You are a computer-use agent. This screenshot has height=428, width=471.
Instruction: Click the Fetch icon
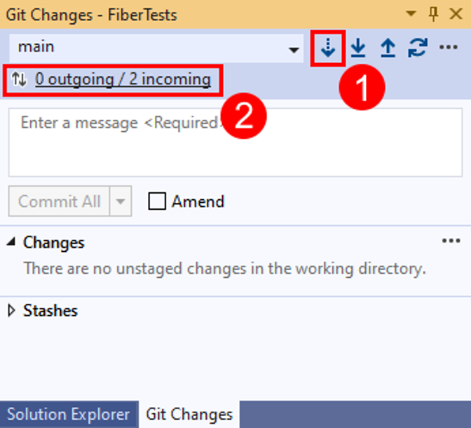pyautogui.click(x=327, y=48)
